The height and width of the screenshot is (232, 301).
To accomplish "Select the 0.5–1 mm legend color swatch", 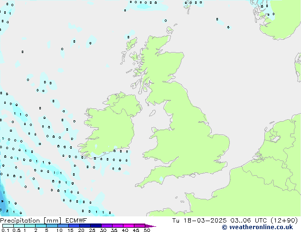I will coord(19,226).
